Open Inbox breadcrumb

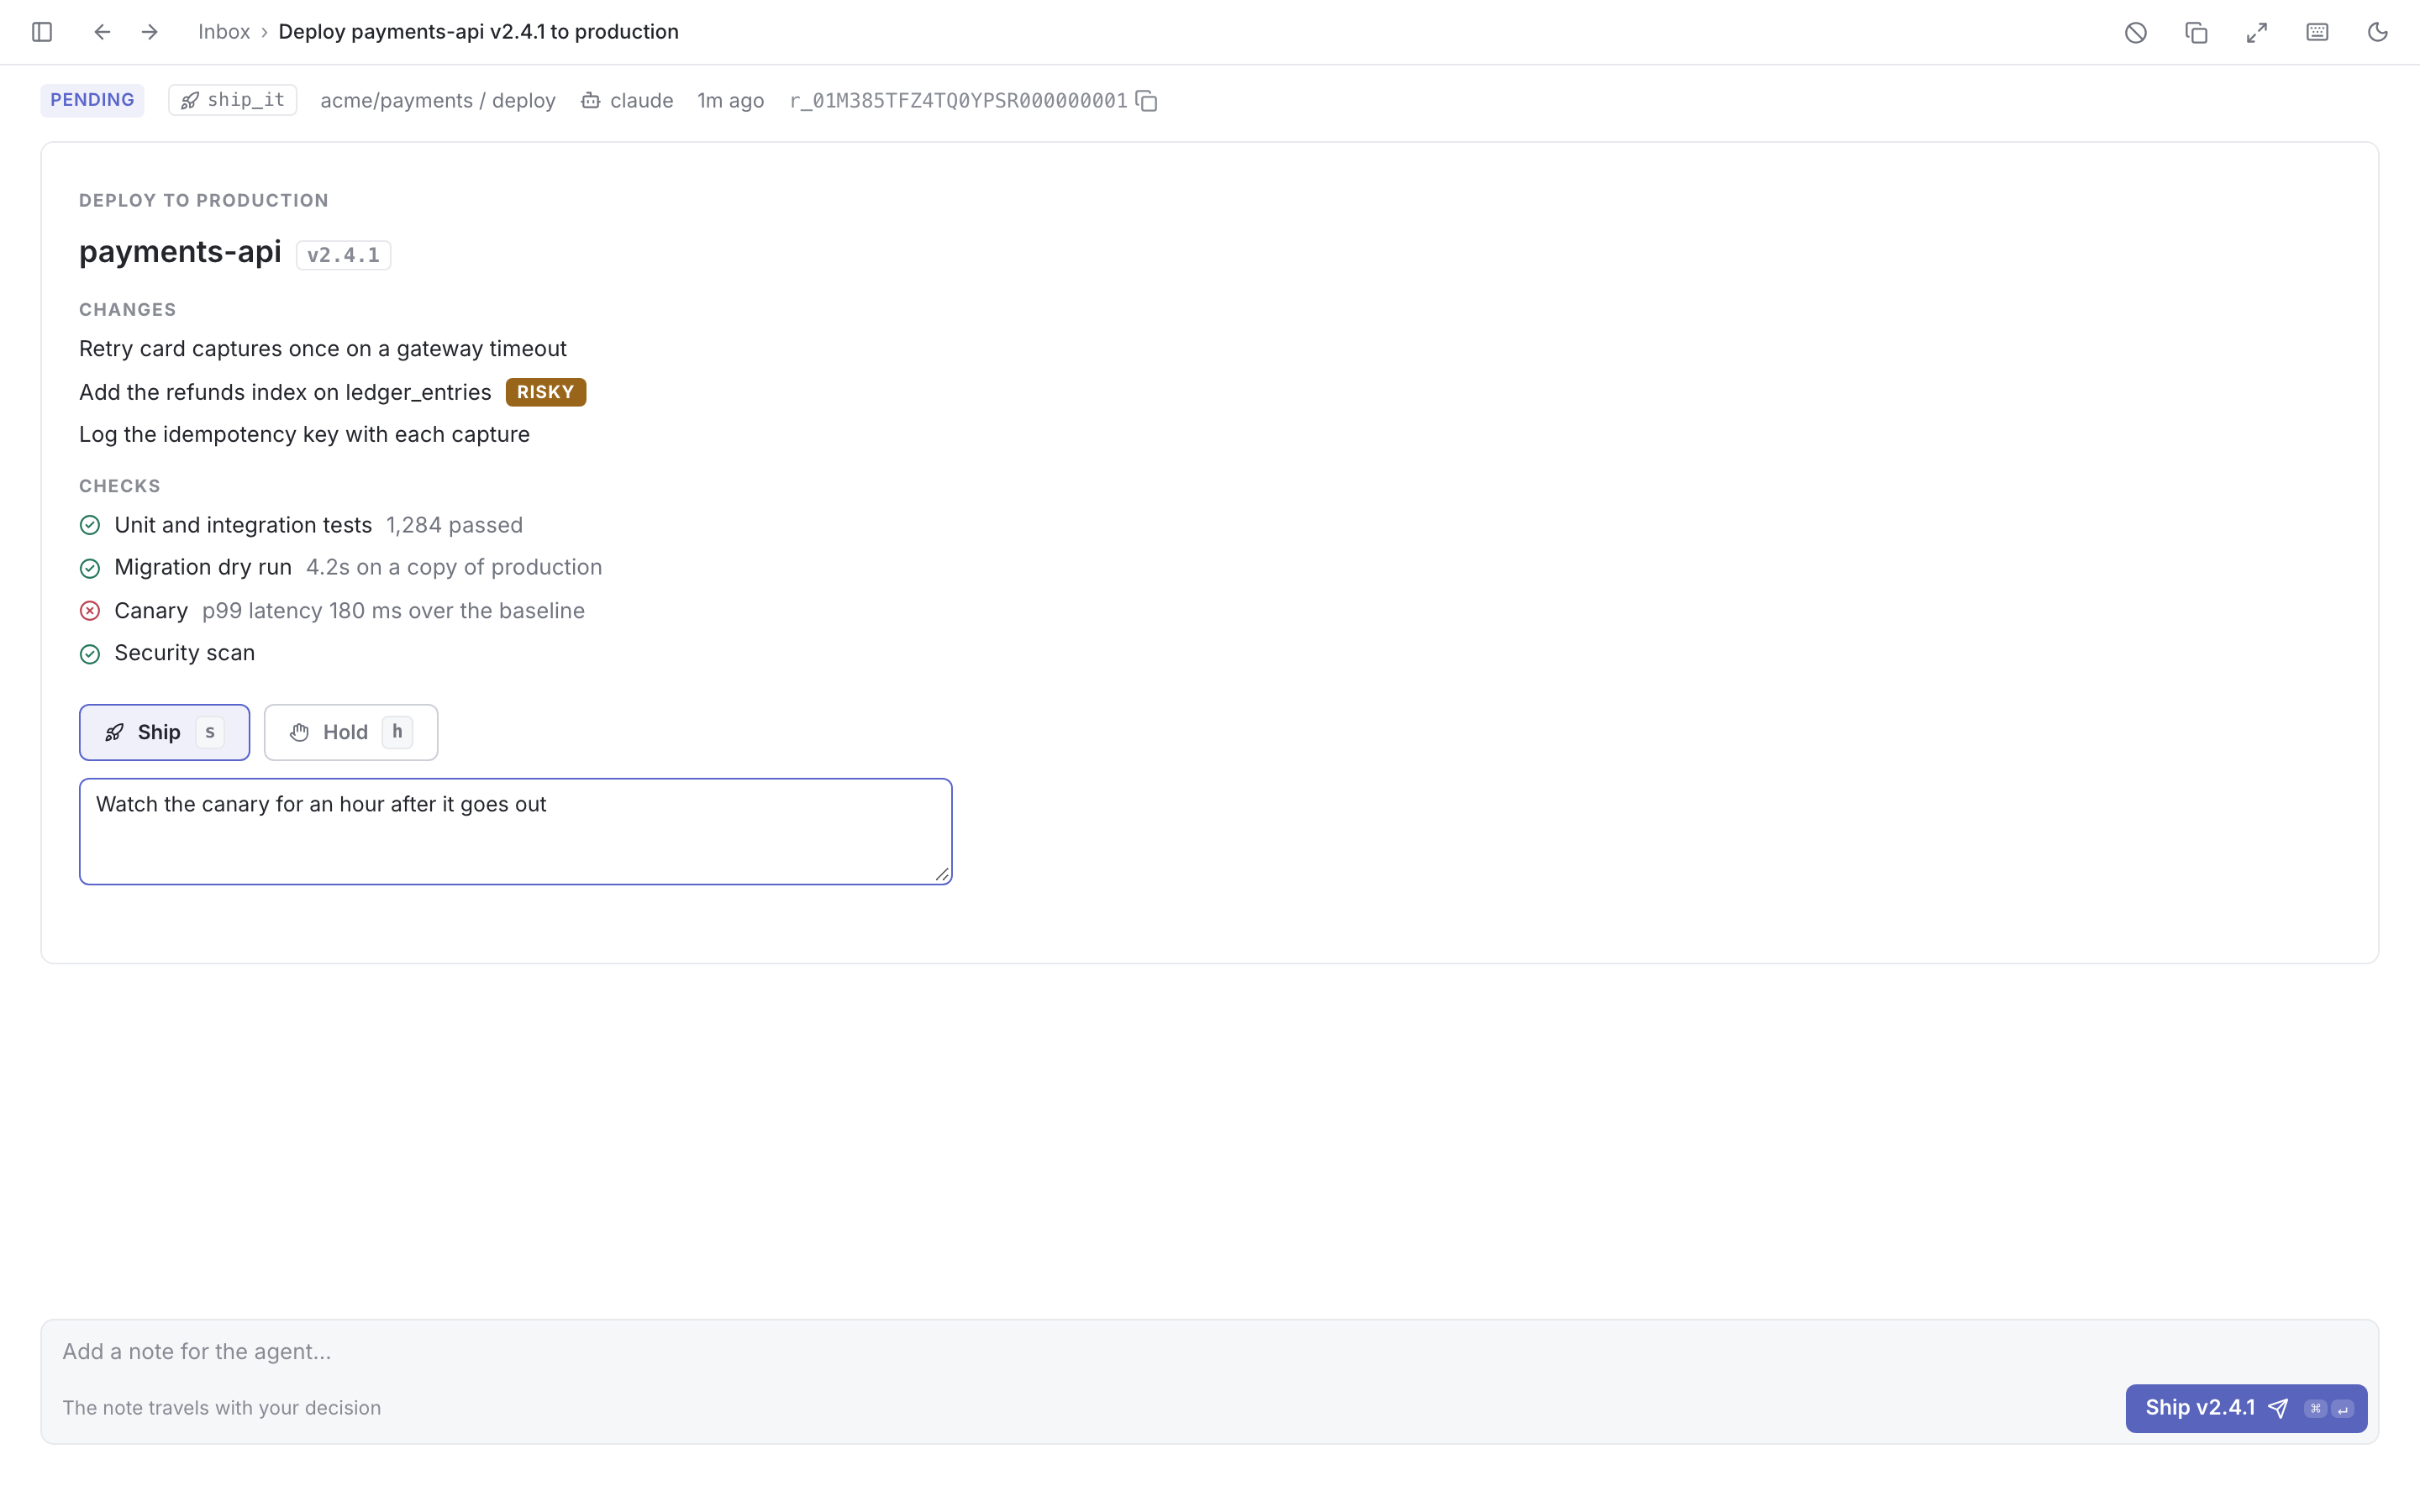(x=224, y=32)
